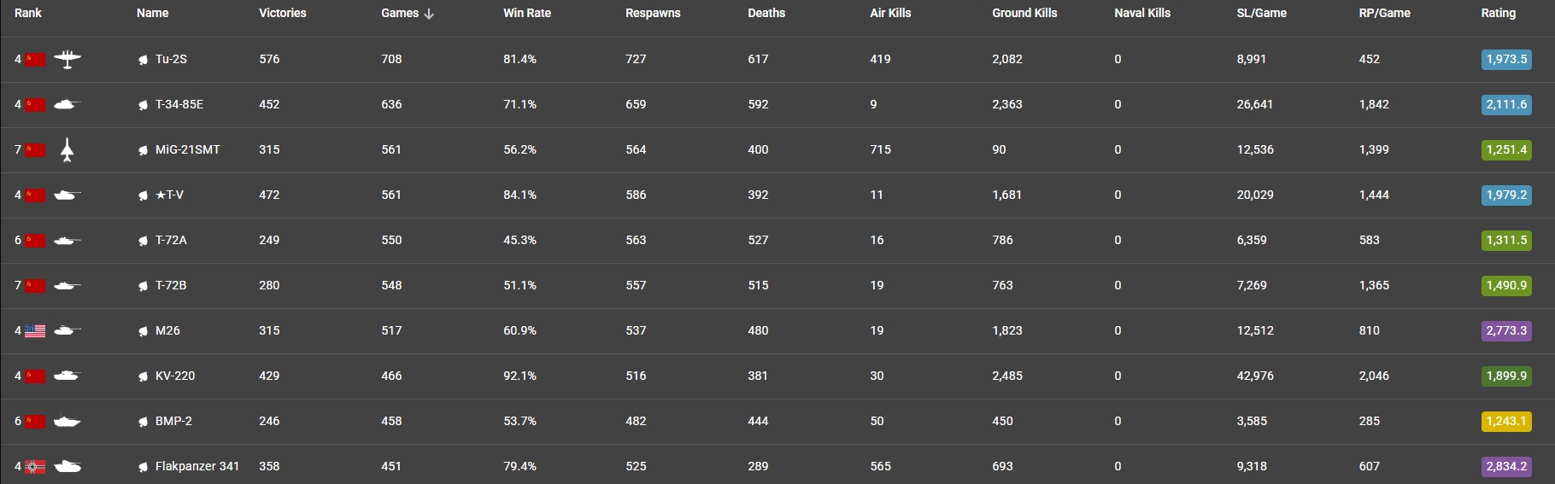Image resolution: width=1555 pixels, height=484 pixels.
Task: Click the blue 2,111.6 rating badge
Action: [x=1506, y=104]
